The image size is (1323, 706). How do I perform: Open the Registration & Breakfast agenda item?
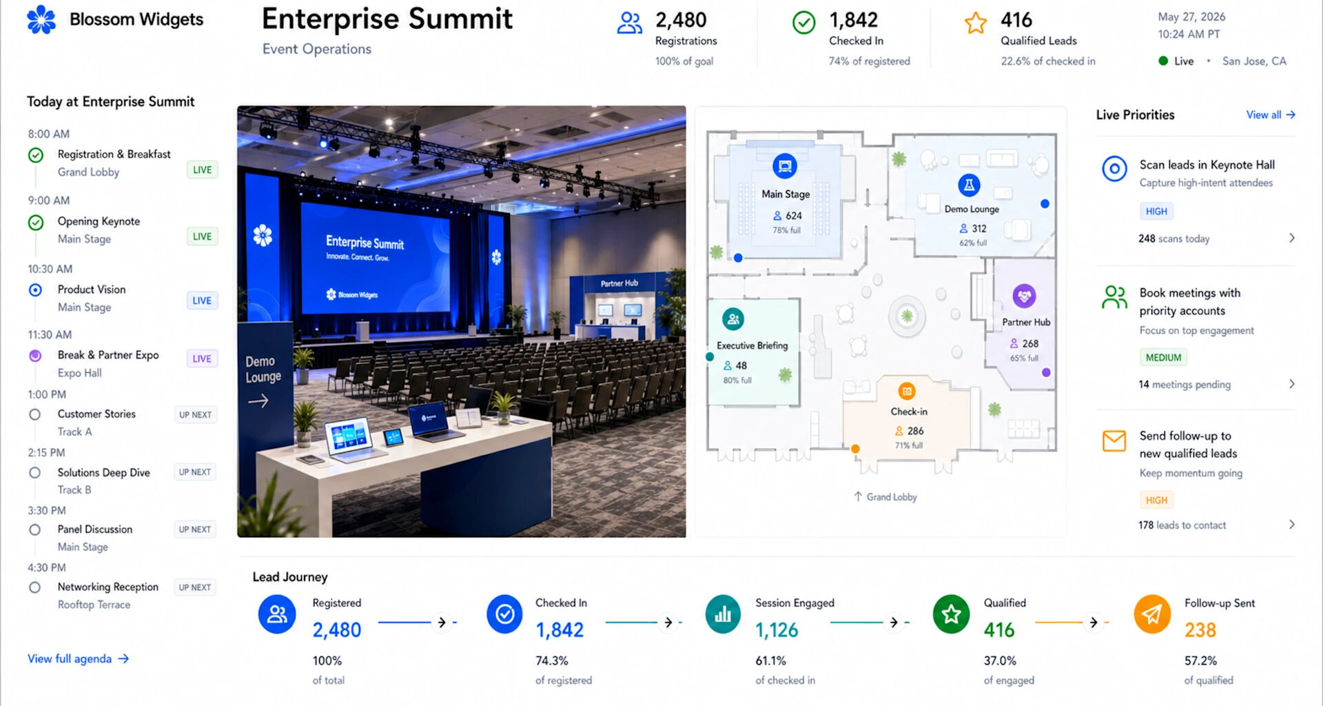pyautogui.click(x=123, y=163)
